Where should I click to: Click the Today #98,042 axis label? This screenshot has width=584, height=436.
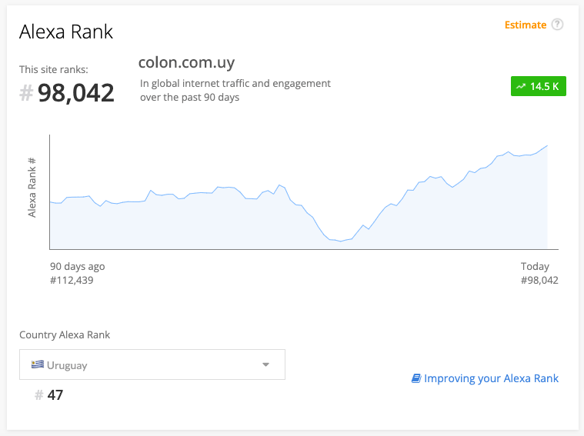539,273
